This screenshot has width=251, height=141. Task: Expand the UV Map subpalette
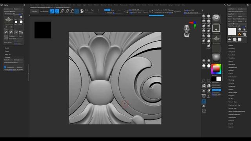[x=231, y=99]
